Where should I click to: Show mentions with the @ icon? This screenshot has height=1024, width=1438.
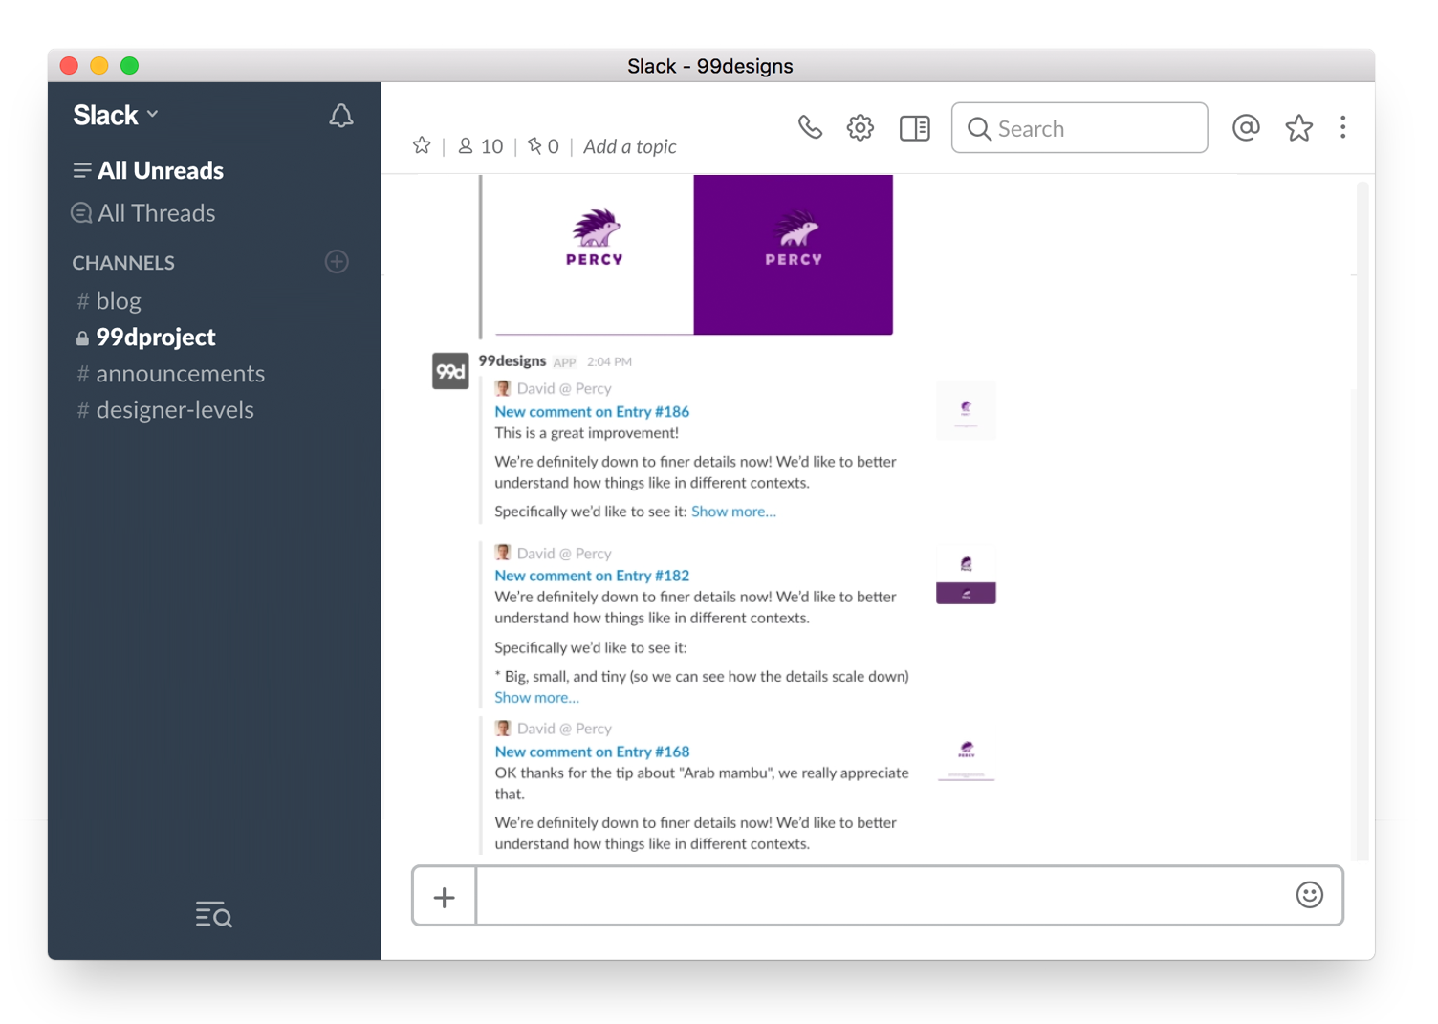[x=1245, y=127]
